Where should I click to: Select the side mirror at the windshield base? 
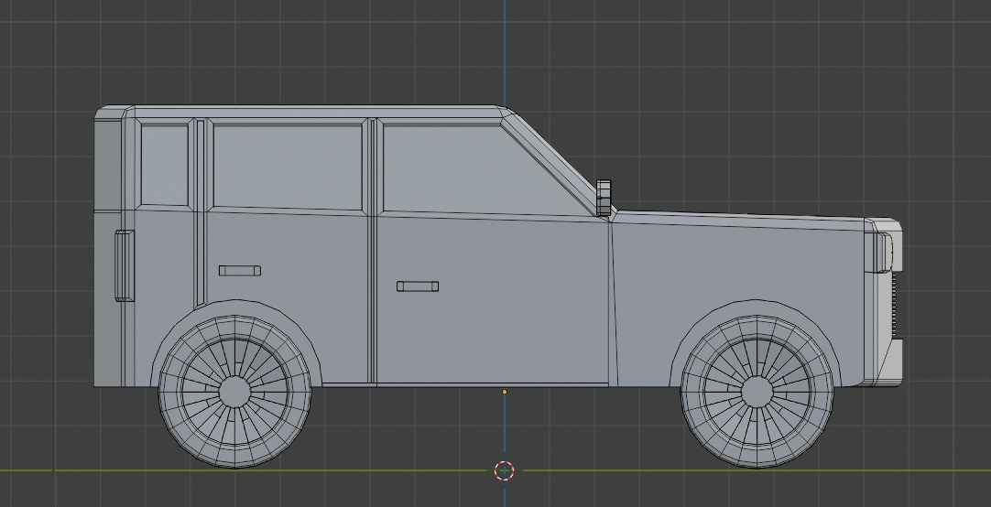(604, 197)
